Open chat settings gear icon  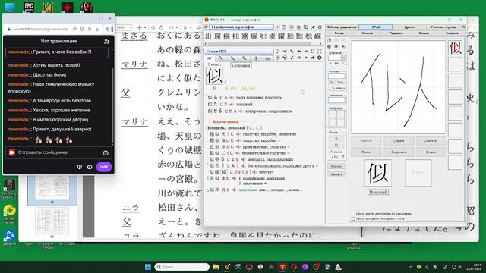tap(90, 167)
